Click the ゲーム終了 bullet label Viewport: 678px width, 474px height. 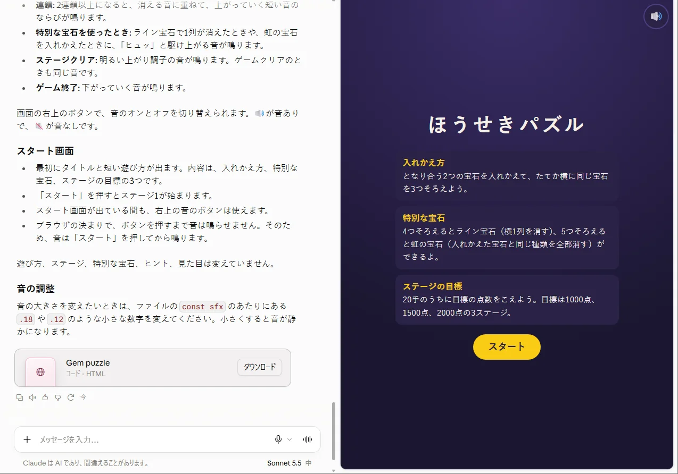click(58, 87)
